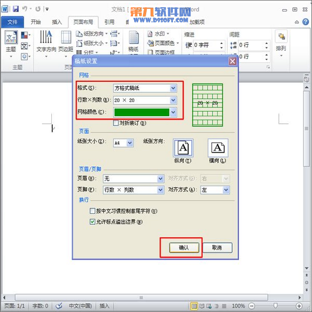Click the theme fonts icon
Viewport: 312px width, 312px height.
coord(25,46)
